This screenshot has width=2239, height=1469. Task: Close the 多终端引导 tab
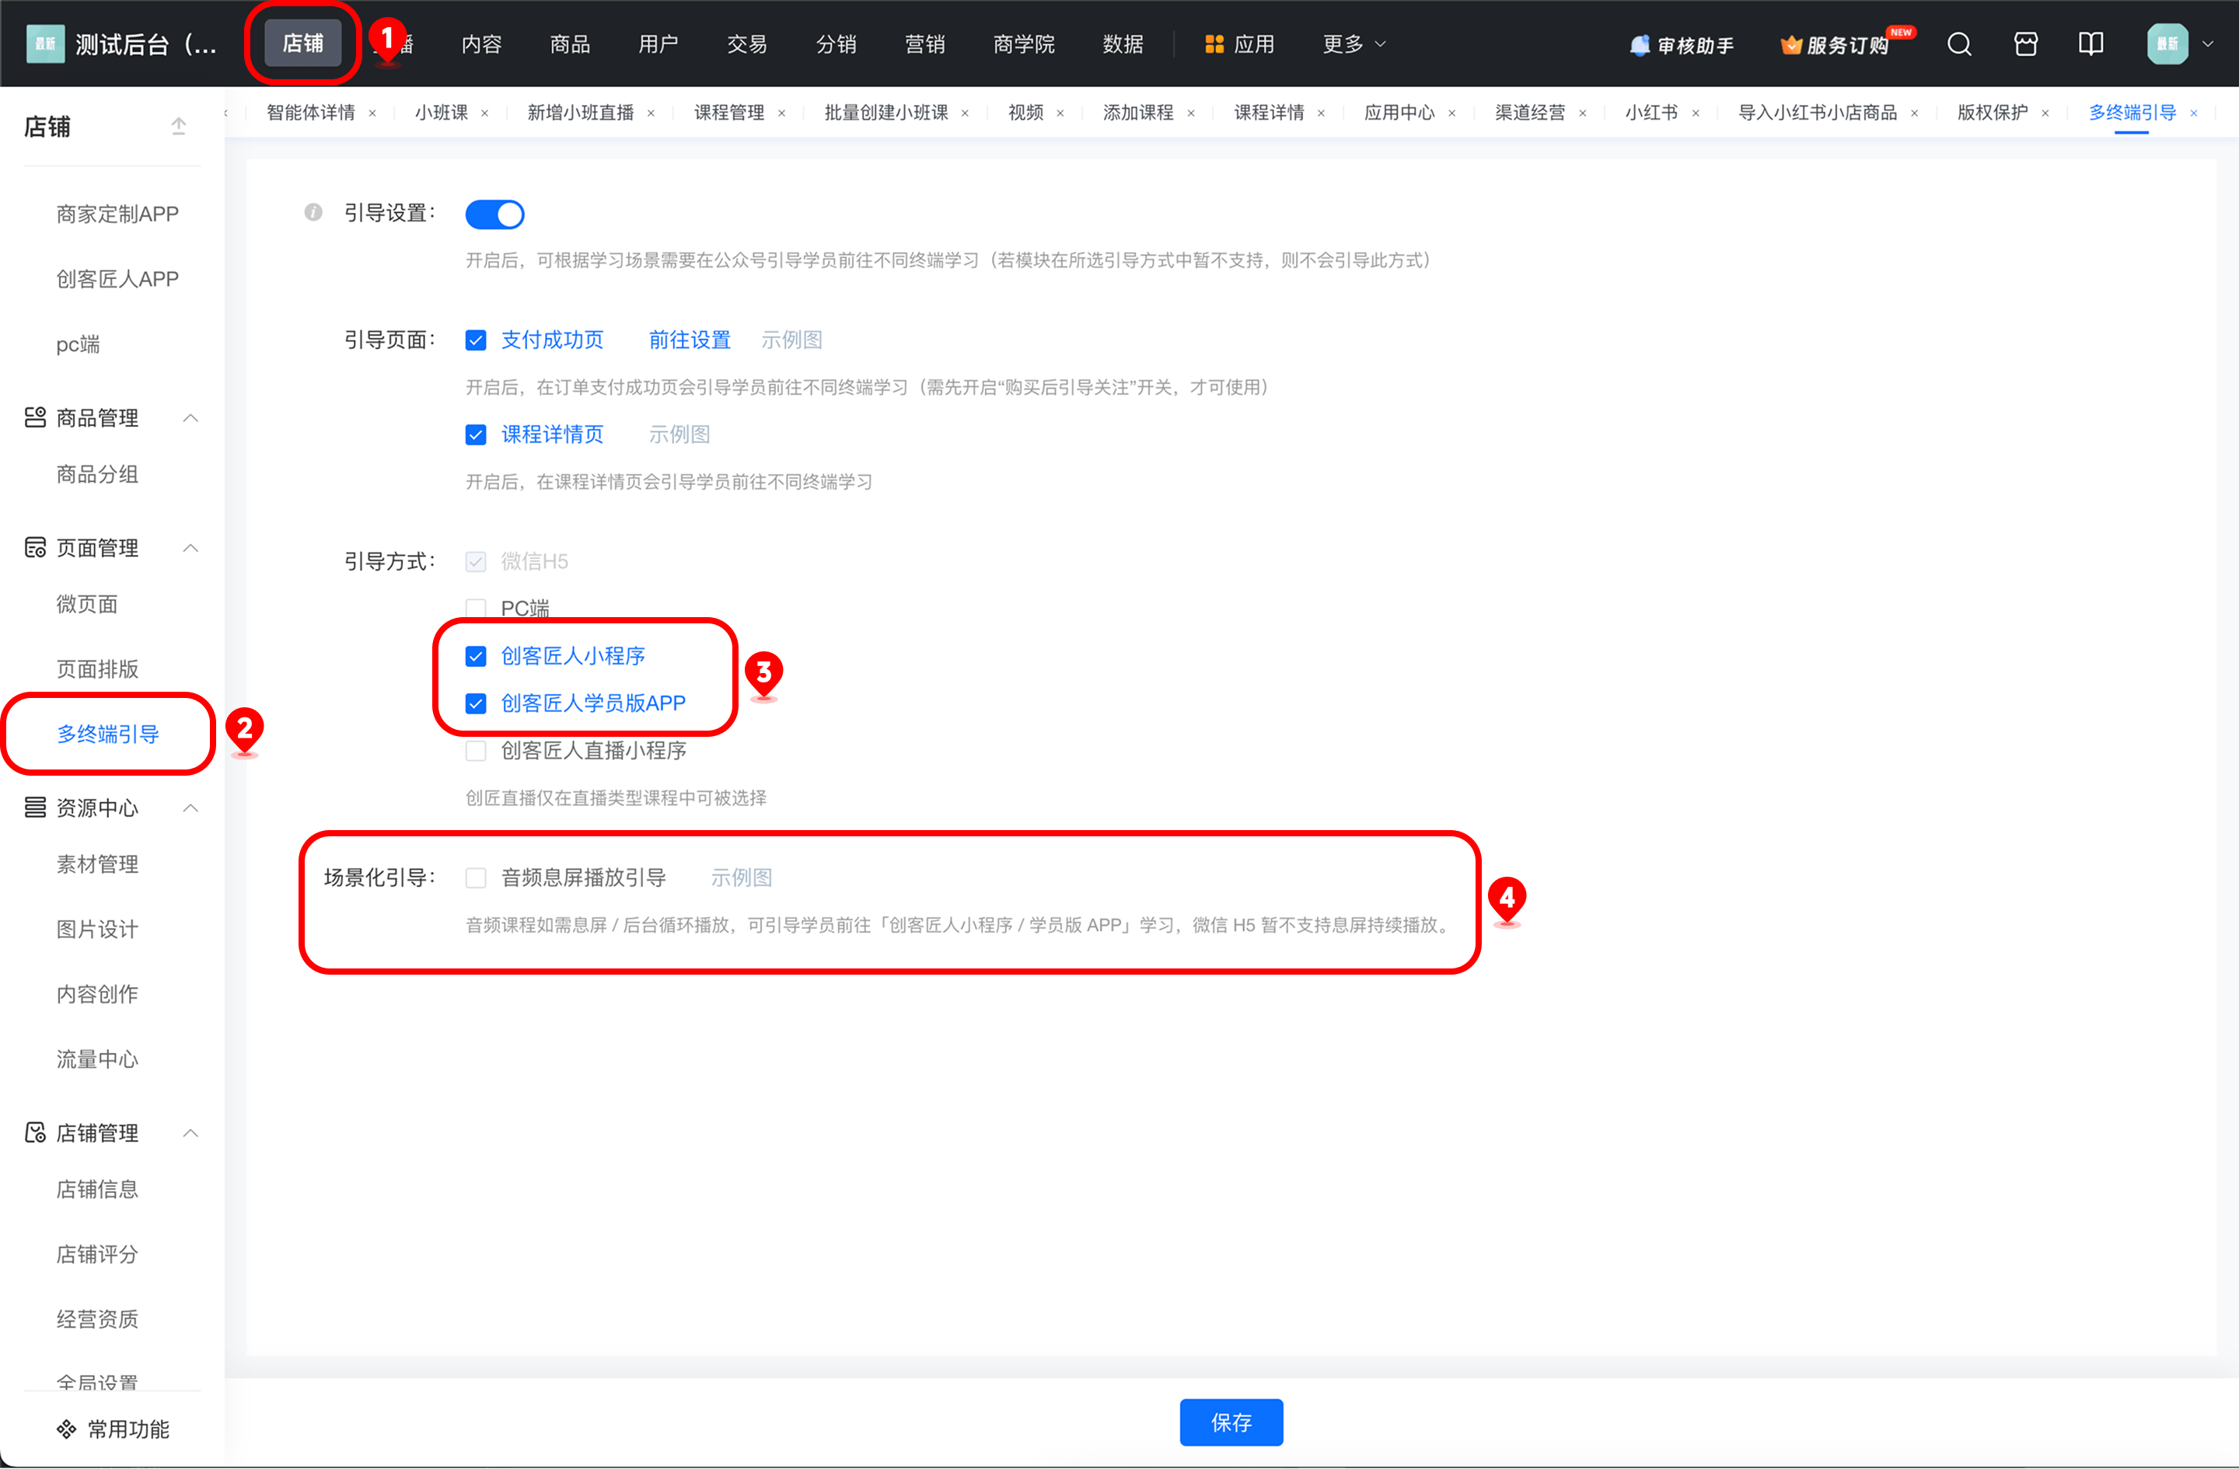pos(2194,113)
